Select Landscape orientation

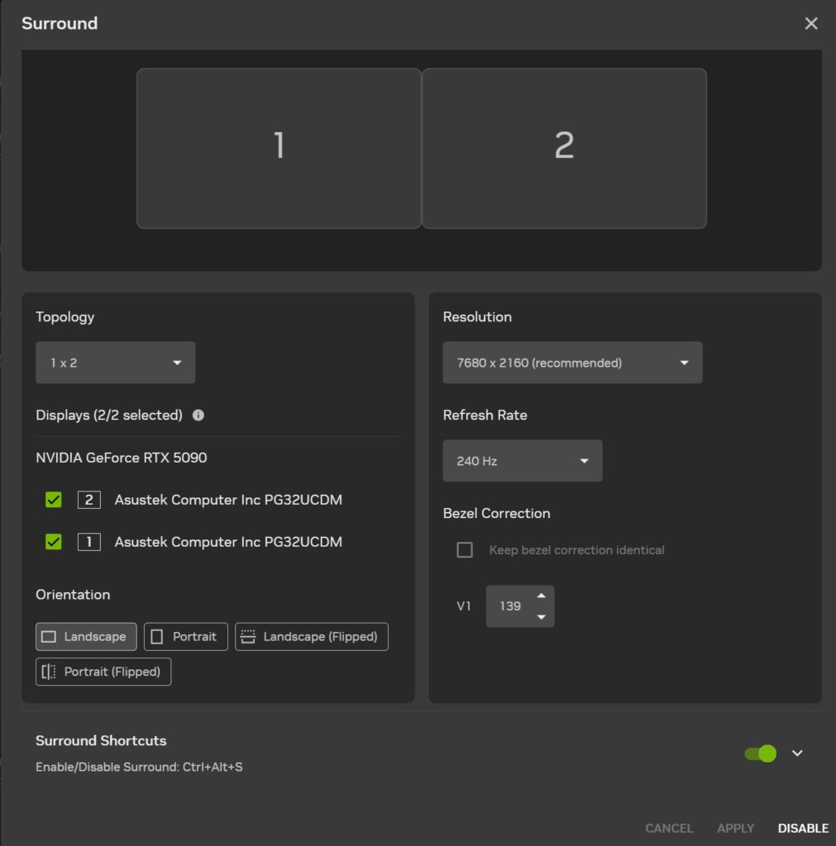point(86,637)
